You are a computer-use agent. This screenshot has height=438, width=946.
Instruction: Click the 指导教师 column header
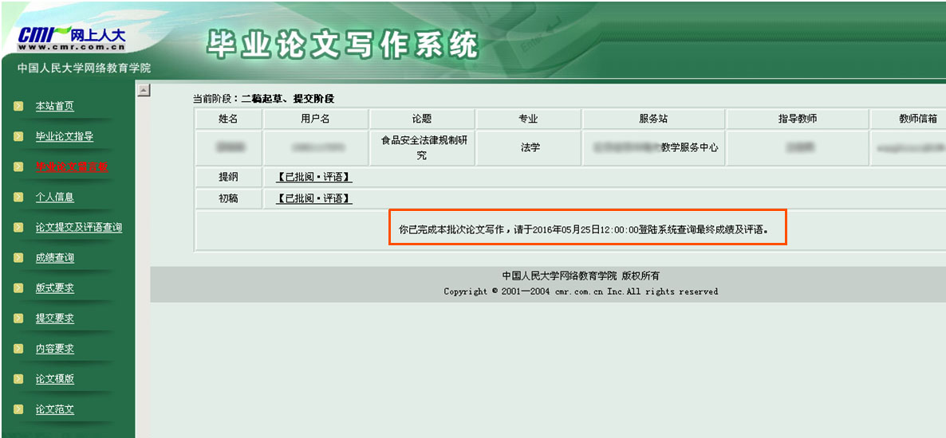click(797, 119)
